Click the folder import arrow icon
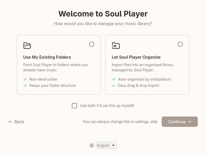Screen dimensions: 206x155 click(116, 45)
